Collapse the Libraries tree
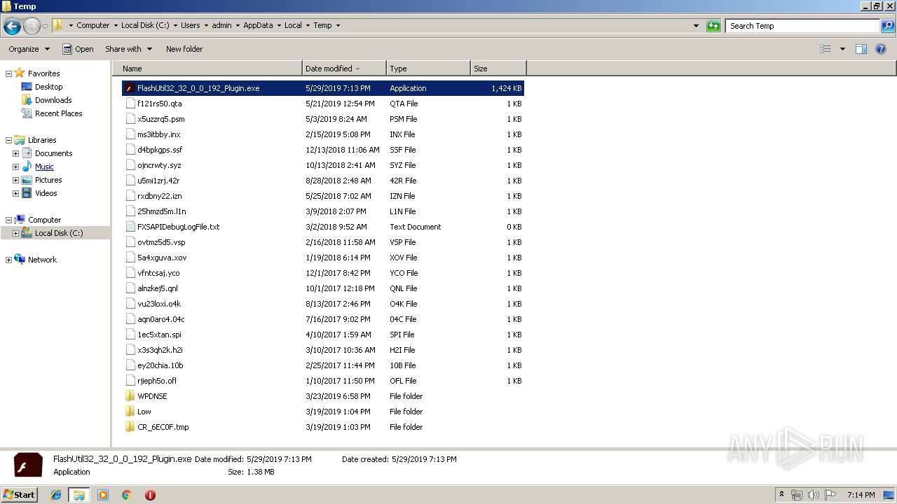 tap(8, 140)
